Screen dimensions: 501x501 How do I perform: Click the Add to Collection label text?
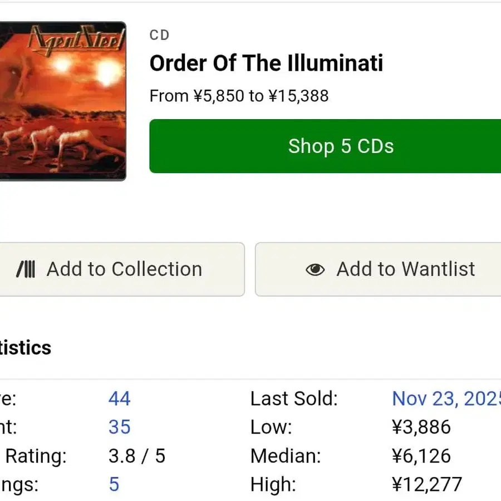124,269
